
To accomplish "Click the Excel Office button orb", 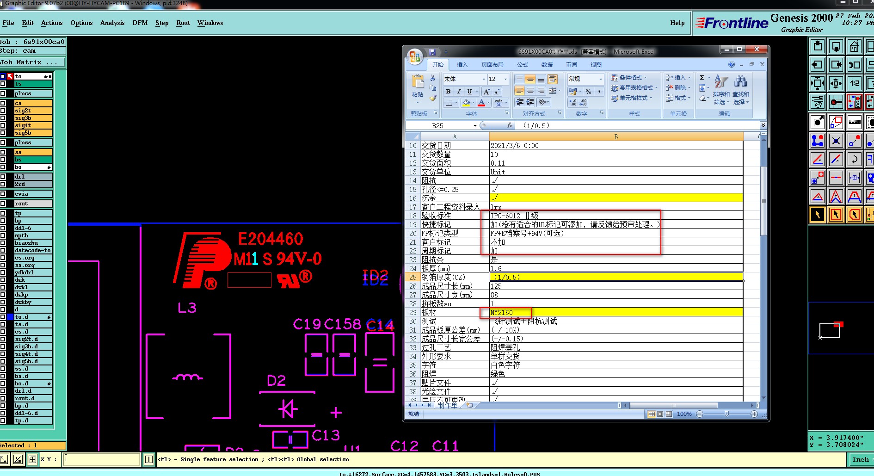I will (x=415, y=57).
